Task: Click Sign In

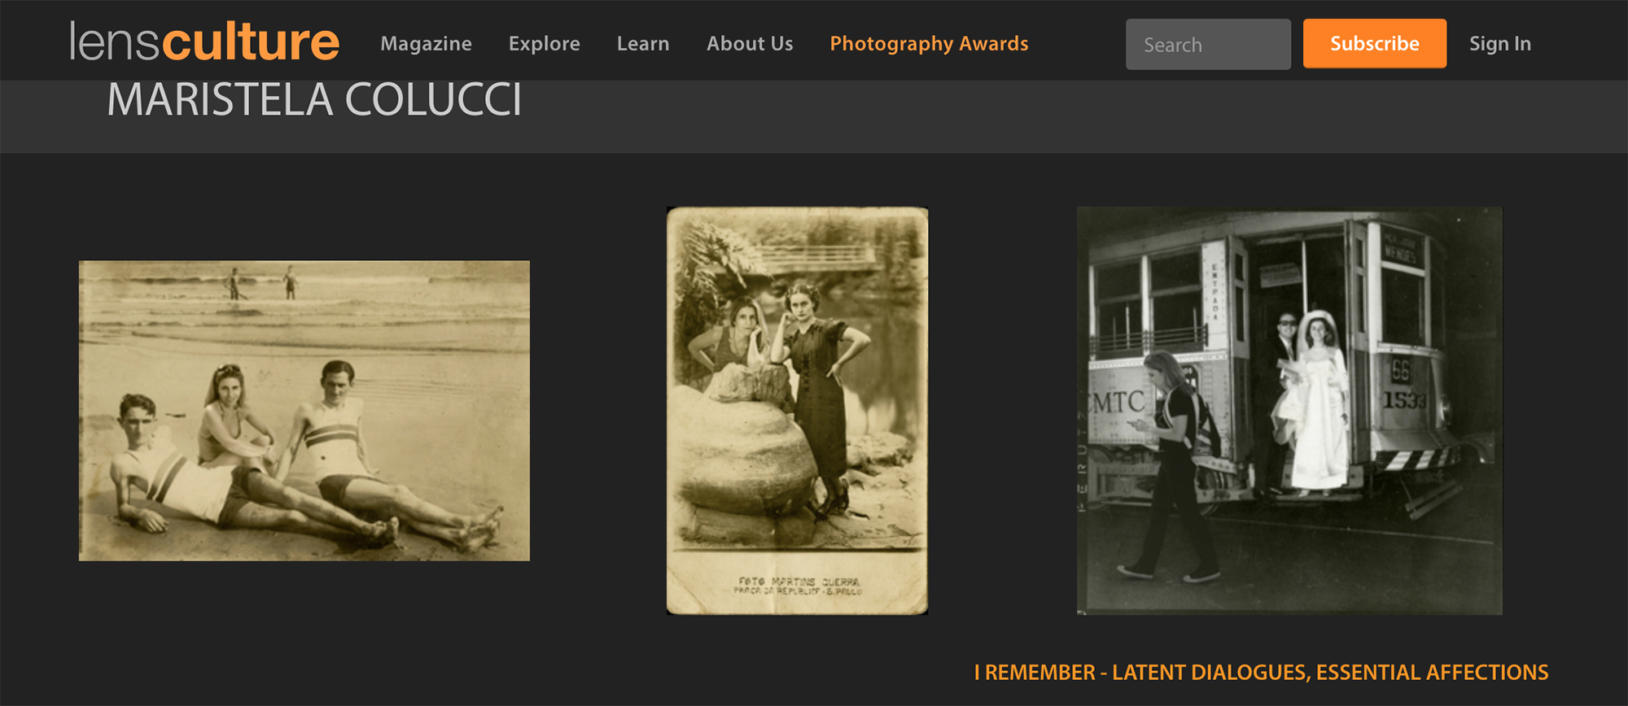Action: (x=1499, y=44)
